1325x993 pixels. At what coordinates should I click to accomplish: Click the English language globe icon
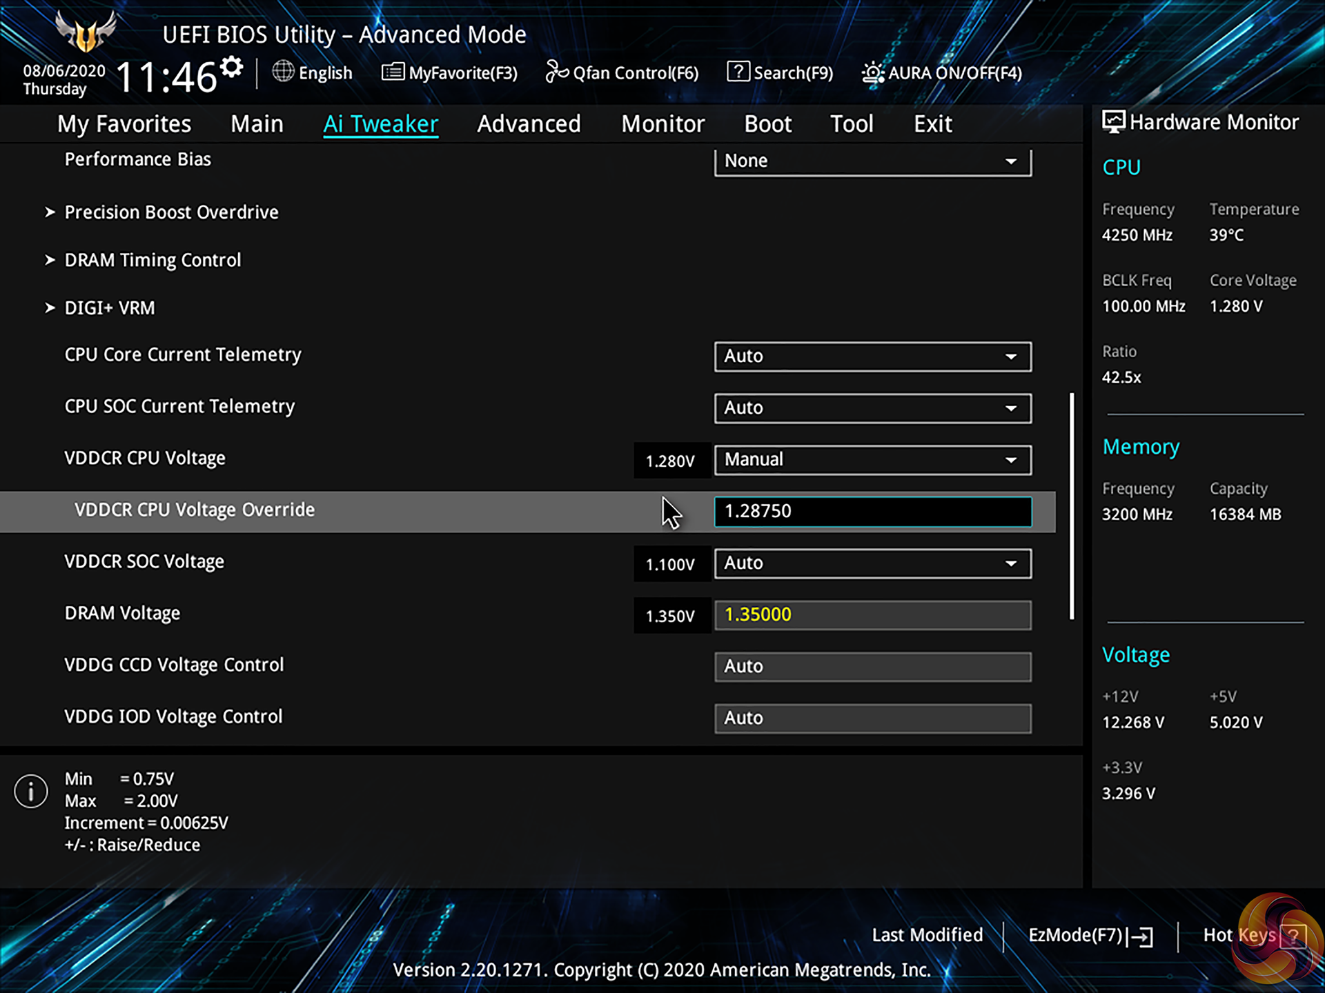[x=283, y=71]
